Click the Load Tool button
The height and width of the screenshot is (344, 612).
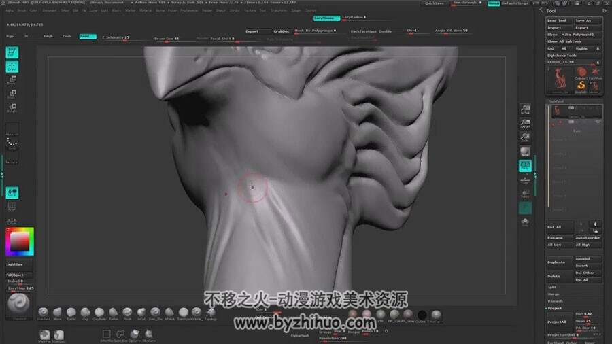[x=559, y=20]
